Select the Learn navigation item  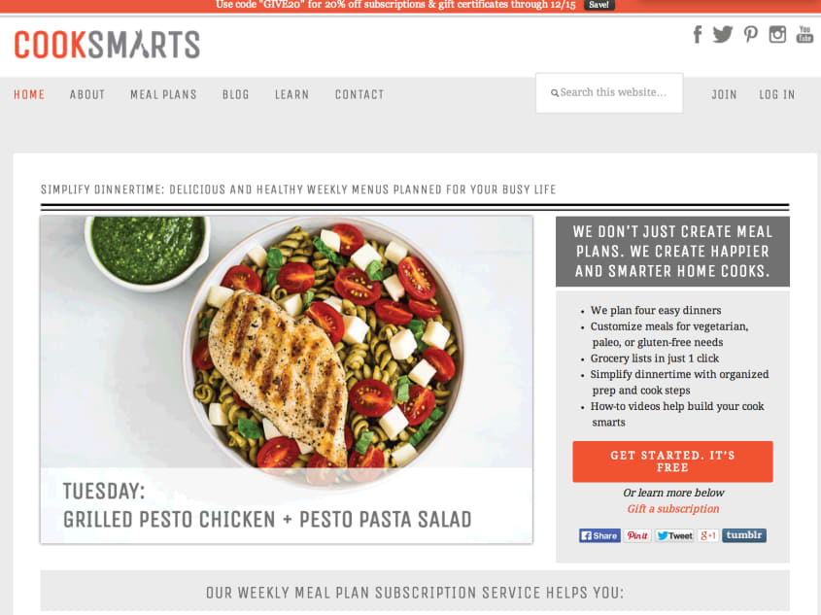pos(292,95)
